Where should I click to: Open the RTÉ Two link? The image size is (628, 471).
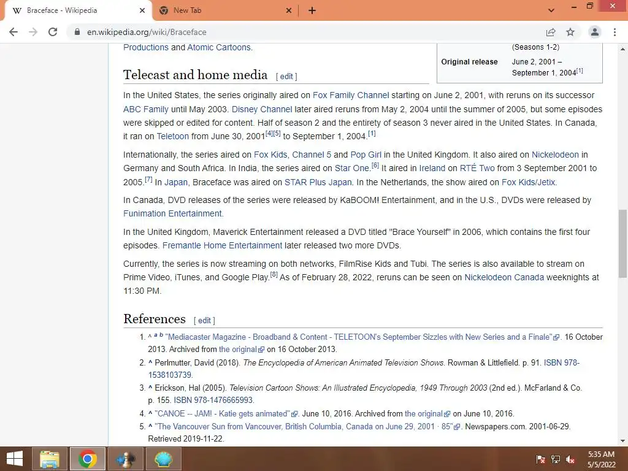(x=477, y=168)
